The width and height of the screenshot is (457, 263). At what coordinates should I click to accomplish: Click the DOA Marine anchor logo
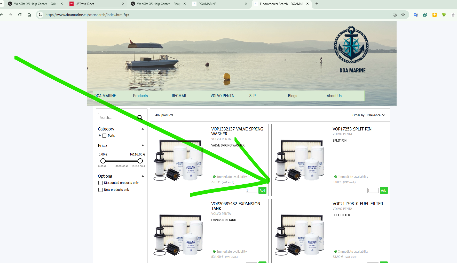(351, 45)
